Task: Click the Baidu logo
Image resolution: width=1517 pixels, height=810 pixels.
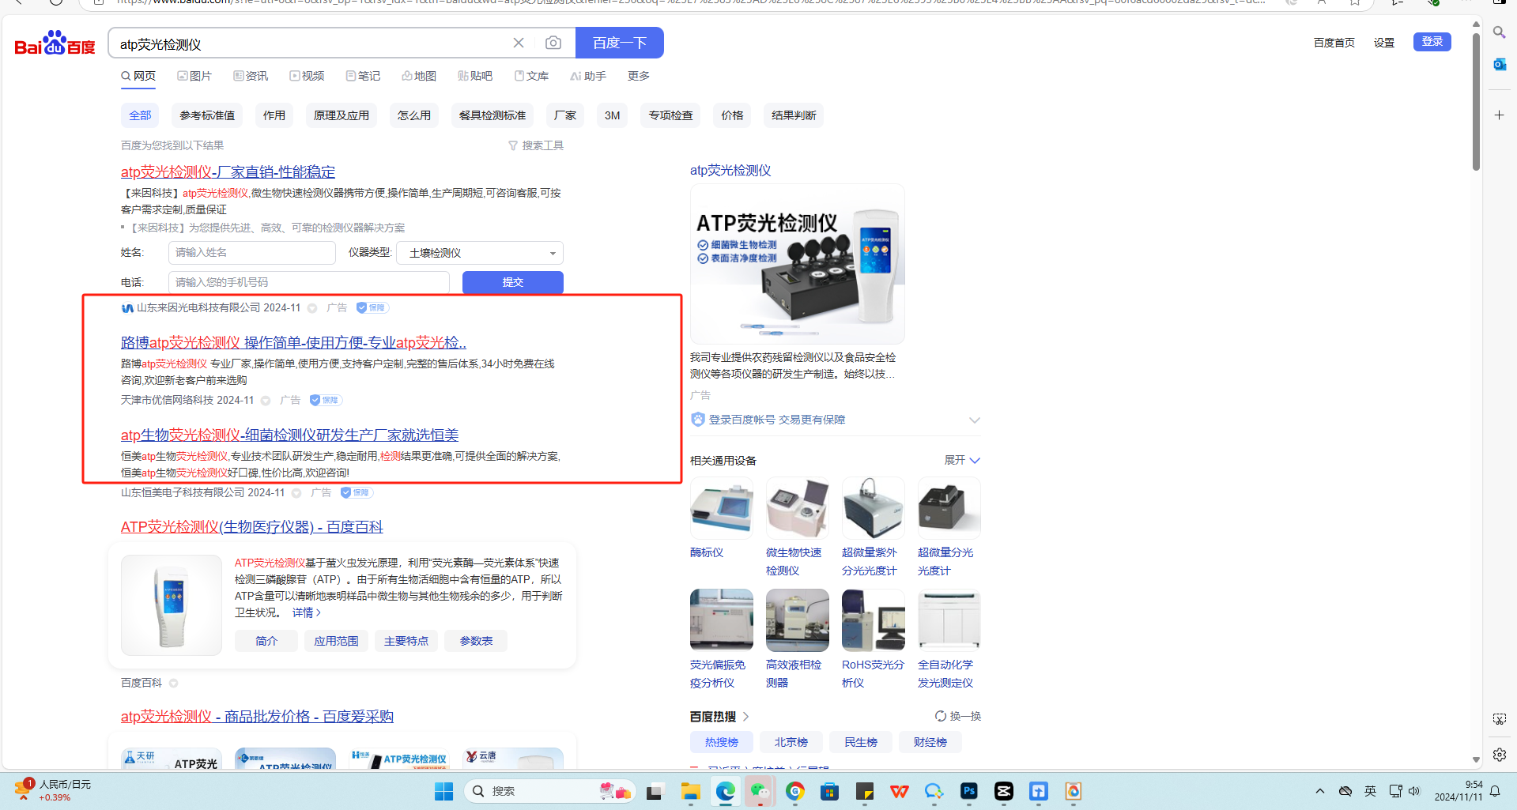Action: tap(55, 43)
